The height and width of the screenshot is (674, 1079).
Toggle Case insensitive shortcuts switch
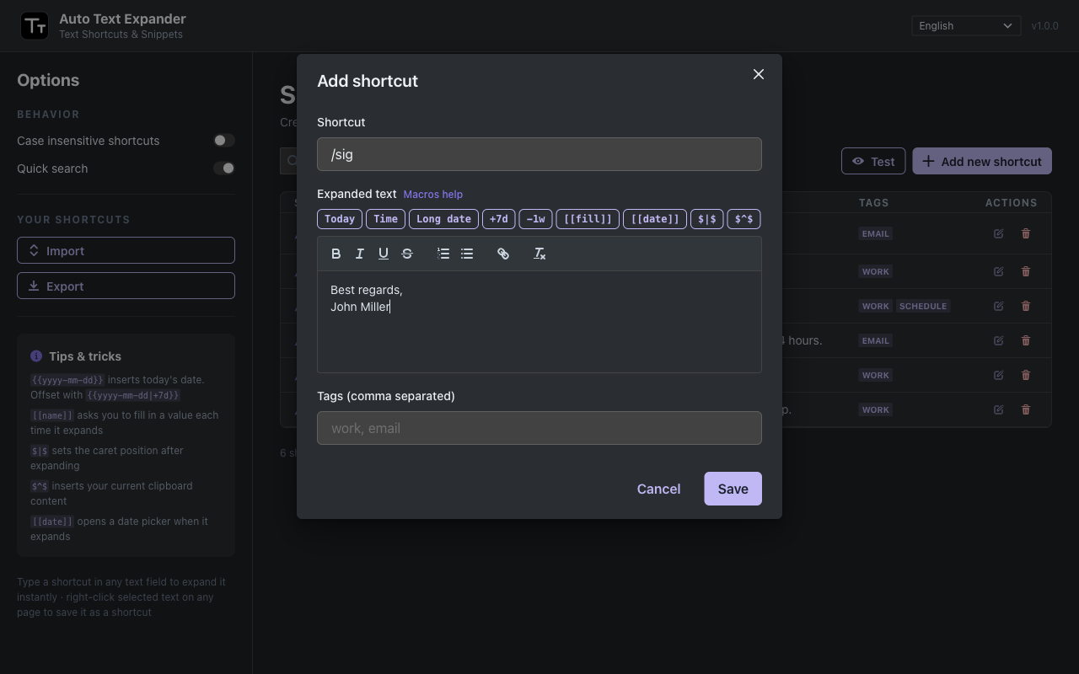pyautogui.click(x=223, y=141)
